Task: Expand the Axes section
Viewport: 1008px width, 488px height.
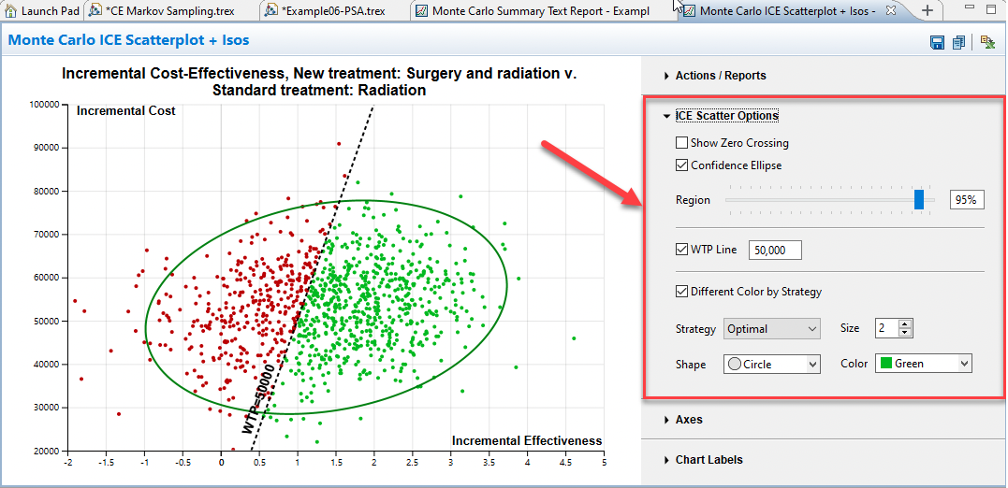Action: pos(688,421)
